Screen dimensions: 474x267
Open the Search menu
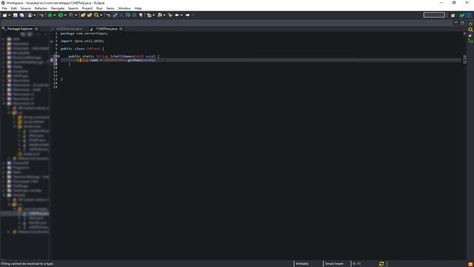click(73, 8)
